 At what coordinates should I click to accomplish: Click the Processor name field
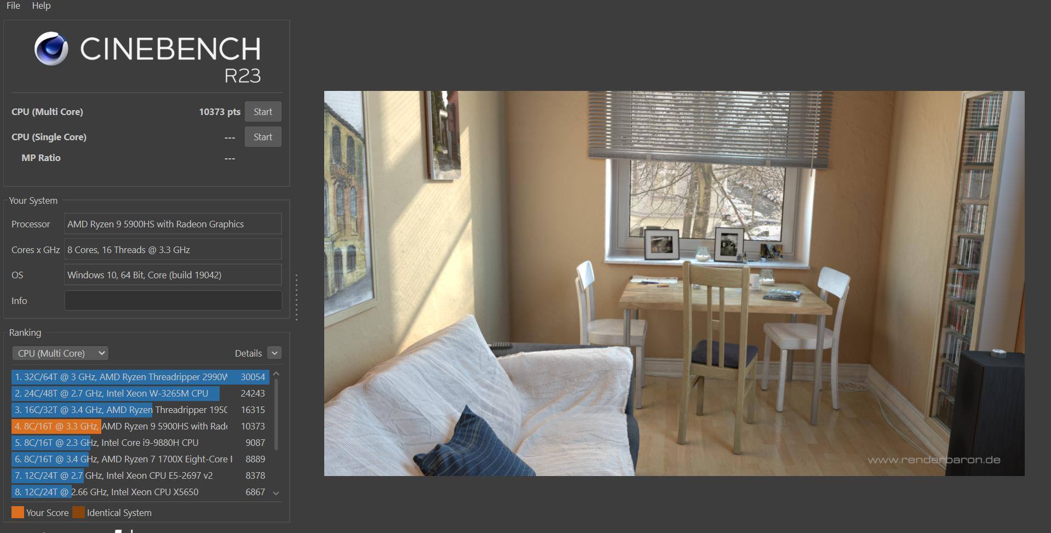pos(173,224)
